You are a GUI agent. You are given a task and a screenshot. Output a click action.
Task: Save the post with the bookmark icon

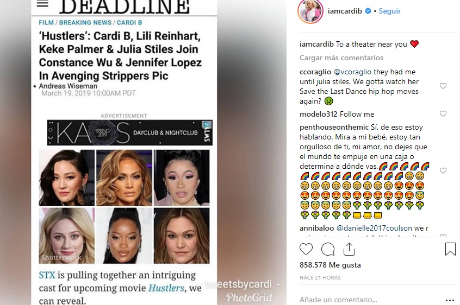tap(450, 249)
